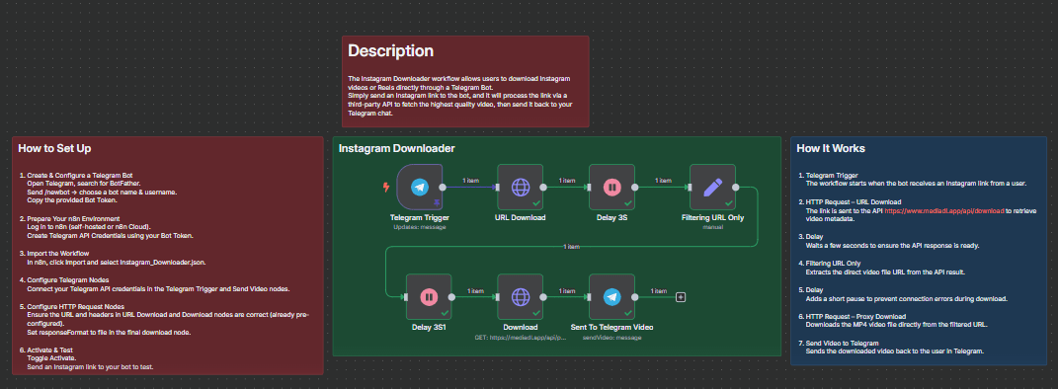Click 'Import the Workflow' step

(x=58, y=253)
